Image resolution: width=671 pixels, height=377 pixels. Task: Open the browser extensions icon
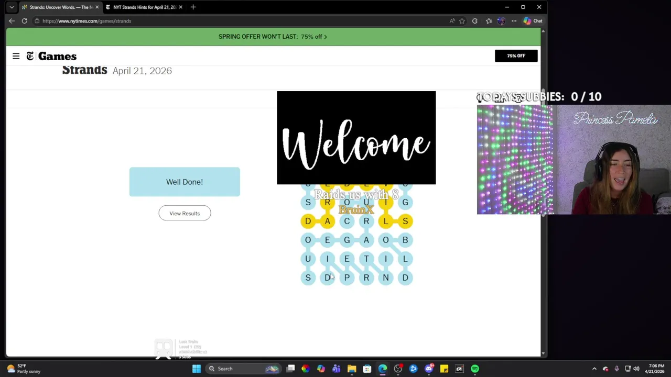[x=475, y=21]
